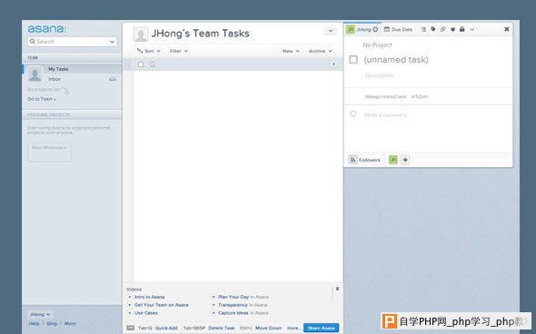This screenshot has height=334, width=536.
Task: Remove assignee via circle icon next to JHong
Action: [x=375, y=29]
